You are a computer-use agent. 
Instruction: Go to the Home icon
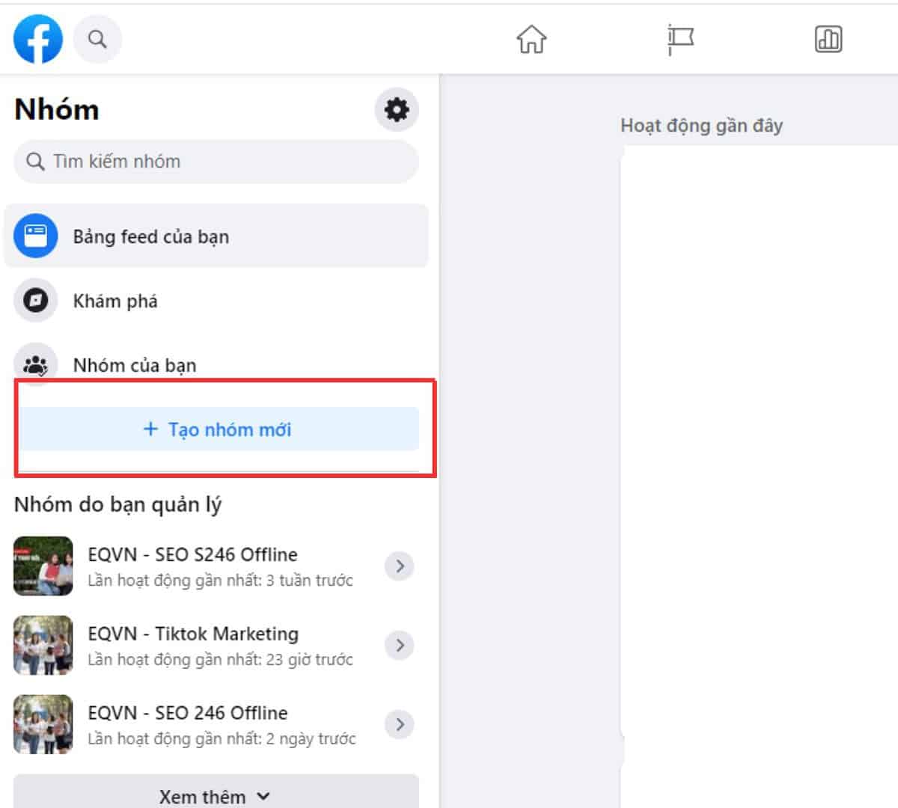(x=531, y=39)
